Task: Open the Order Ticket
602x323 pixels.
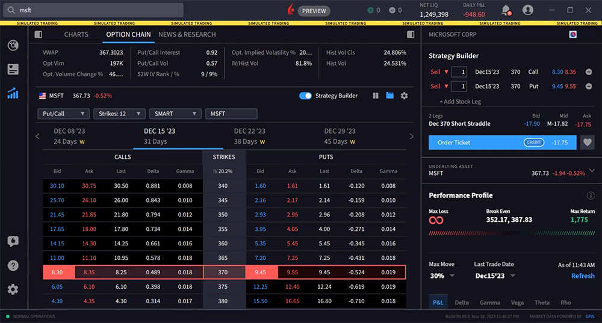Action: [x=502, y=143]
